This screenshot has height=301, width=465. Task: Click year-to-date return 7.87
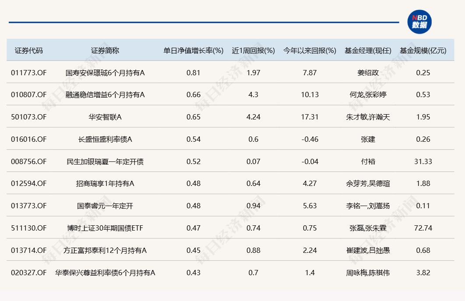tap(310, 73)
